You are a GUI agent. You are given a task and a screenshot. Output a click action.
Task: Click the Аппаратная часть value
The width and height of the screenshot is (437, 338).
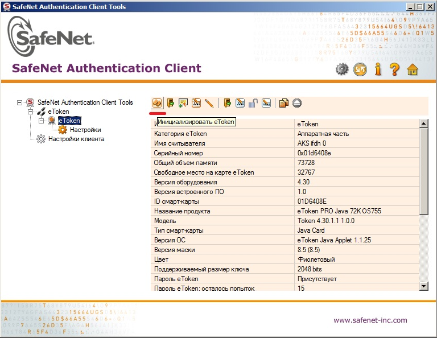[x=323, y=134]
